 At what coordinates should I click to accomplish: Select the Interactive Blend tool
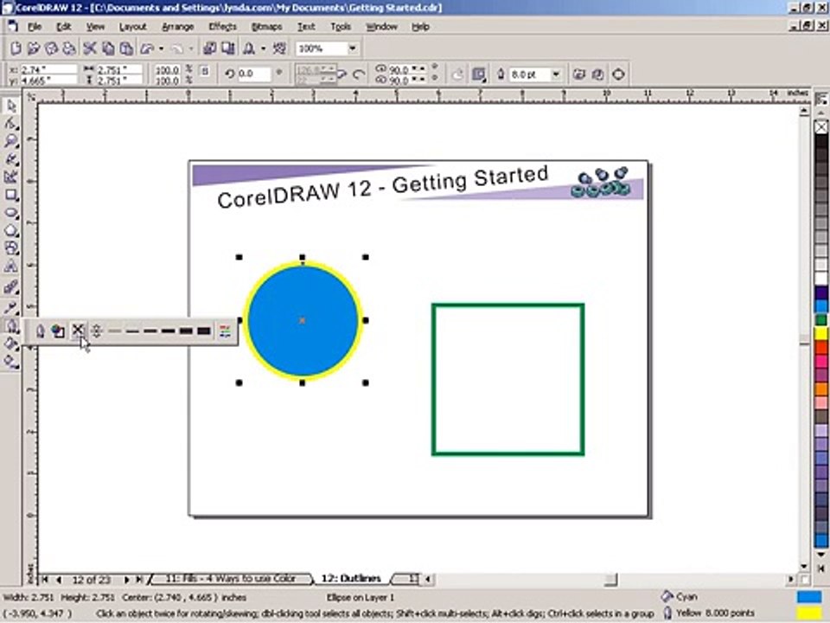11,287
